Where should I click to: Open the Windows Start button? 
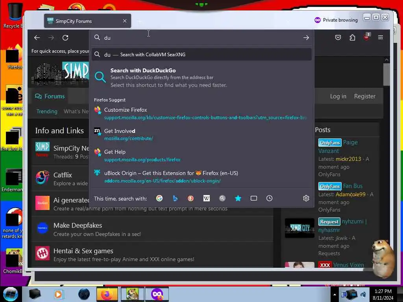point(10,294)
